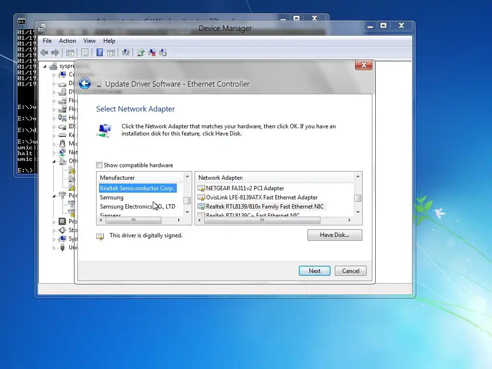The width and height of the screenshot is (492, 369).
Task: Click the digitally signed certificate icon
Action: (100, 236)
